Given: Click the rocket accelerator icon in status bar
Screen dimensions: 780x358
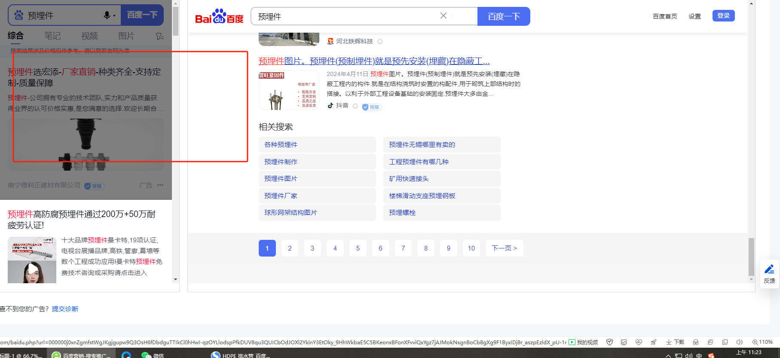Looking at the screenshot, I should (x=653, y=342).
